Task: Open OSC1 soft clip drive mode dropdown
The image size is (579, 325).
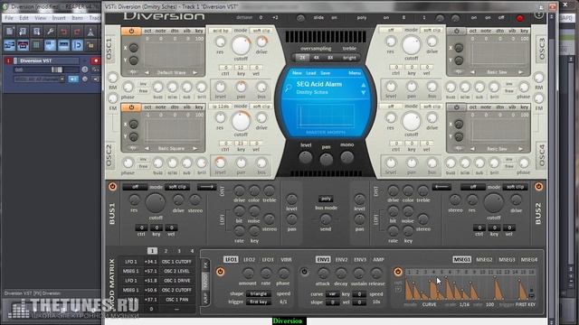Action: tap(261, 31)
